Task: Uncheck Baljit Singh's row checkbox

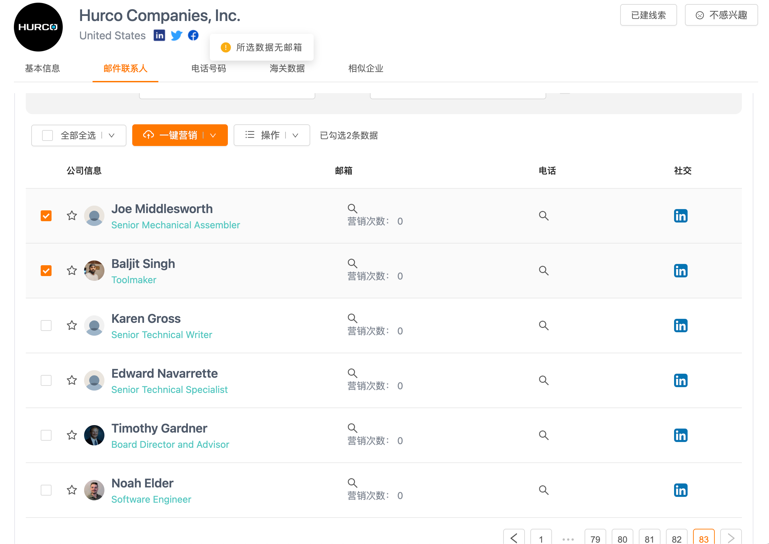Action: pos(46,271)
